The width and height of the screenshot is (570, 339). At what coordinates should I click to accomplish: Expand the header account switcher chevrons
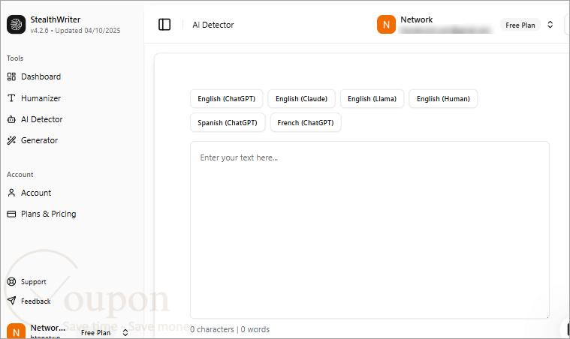pos(550,25)
